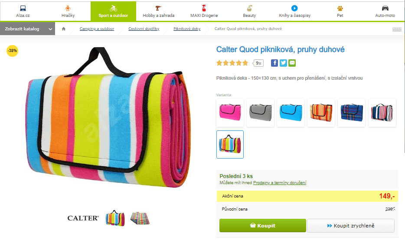Select the cyan blue blanket variant
The image size is (405, 240).
pyautogui.click(x=291, y=113)
